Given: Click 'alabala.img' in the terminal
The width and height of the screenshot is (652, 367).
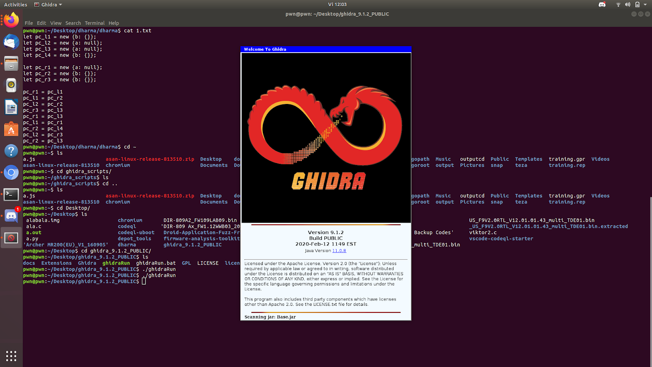Looking at the screenshot, I should (43, 220).
